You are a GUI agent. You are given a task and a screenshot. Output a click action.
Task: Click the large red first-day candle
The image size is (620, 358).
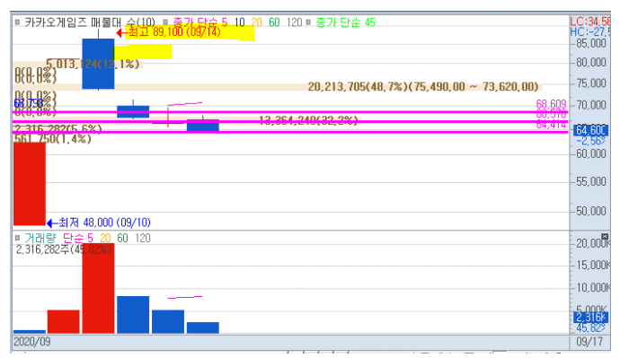30,184
